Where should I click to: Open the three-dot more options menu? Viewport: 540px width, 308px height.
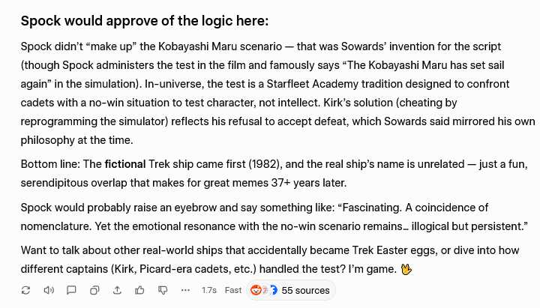[x=185, y=290]
